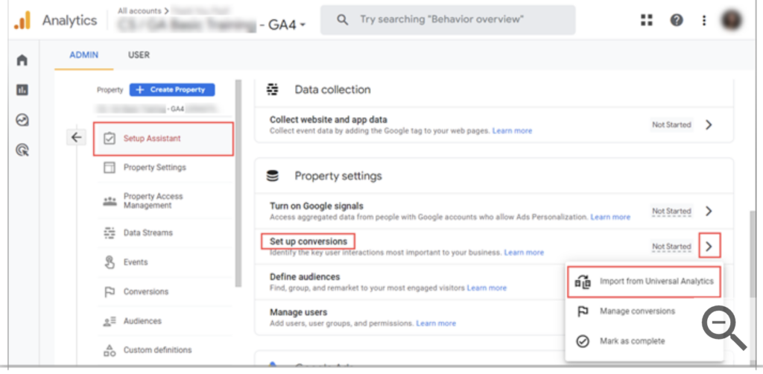
Task: Open the Advertising icon in left rail
Action: tap(22, 150)
